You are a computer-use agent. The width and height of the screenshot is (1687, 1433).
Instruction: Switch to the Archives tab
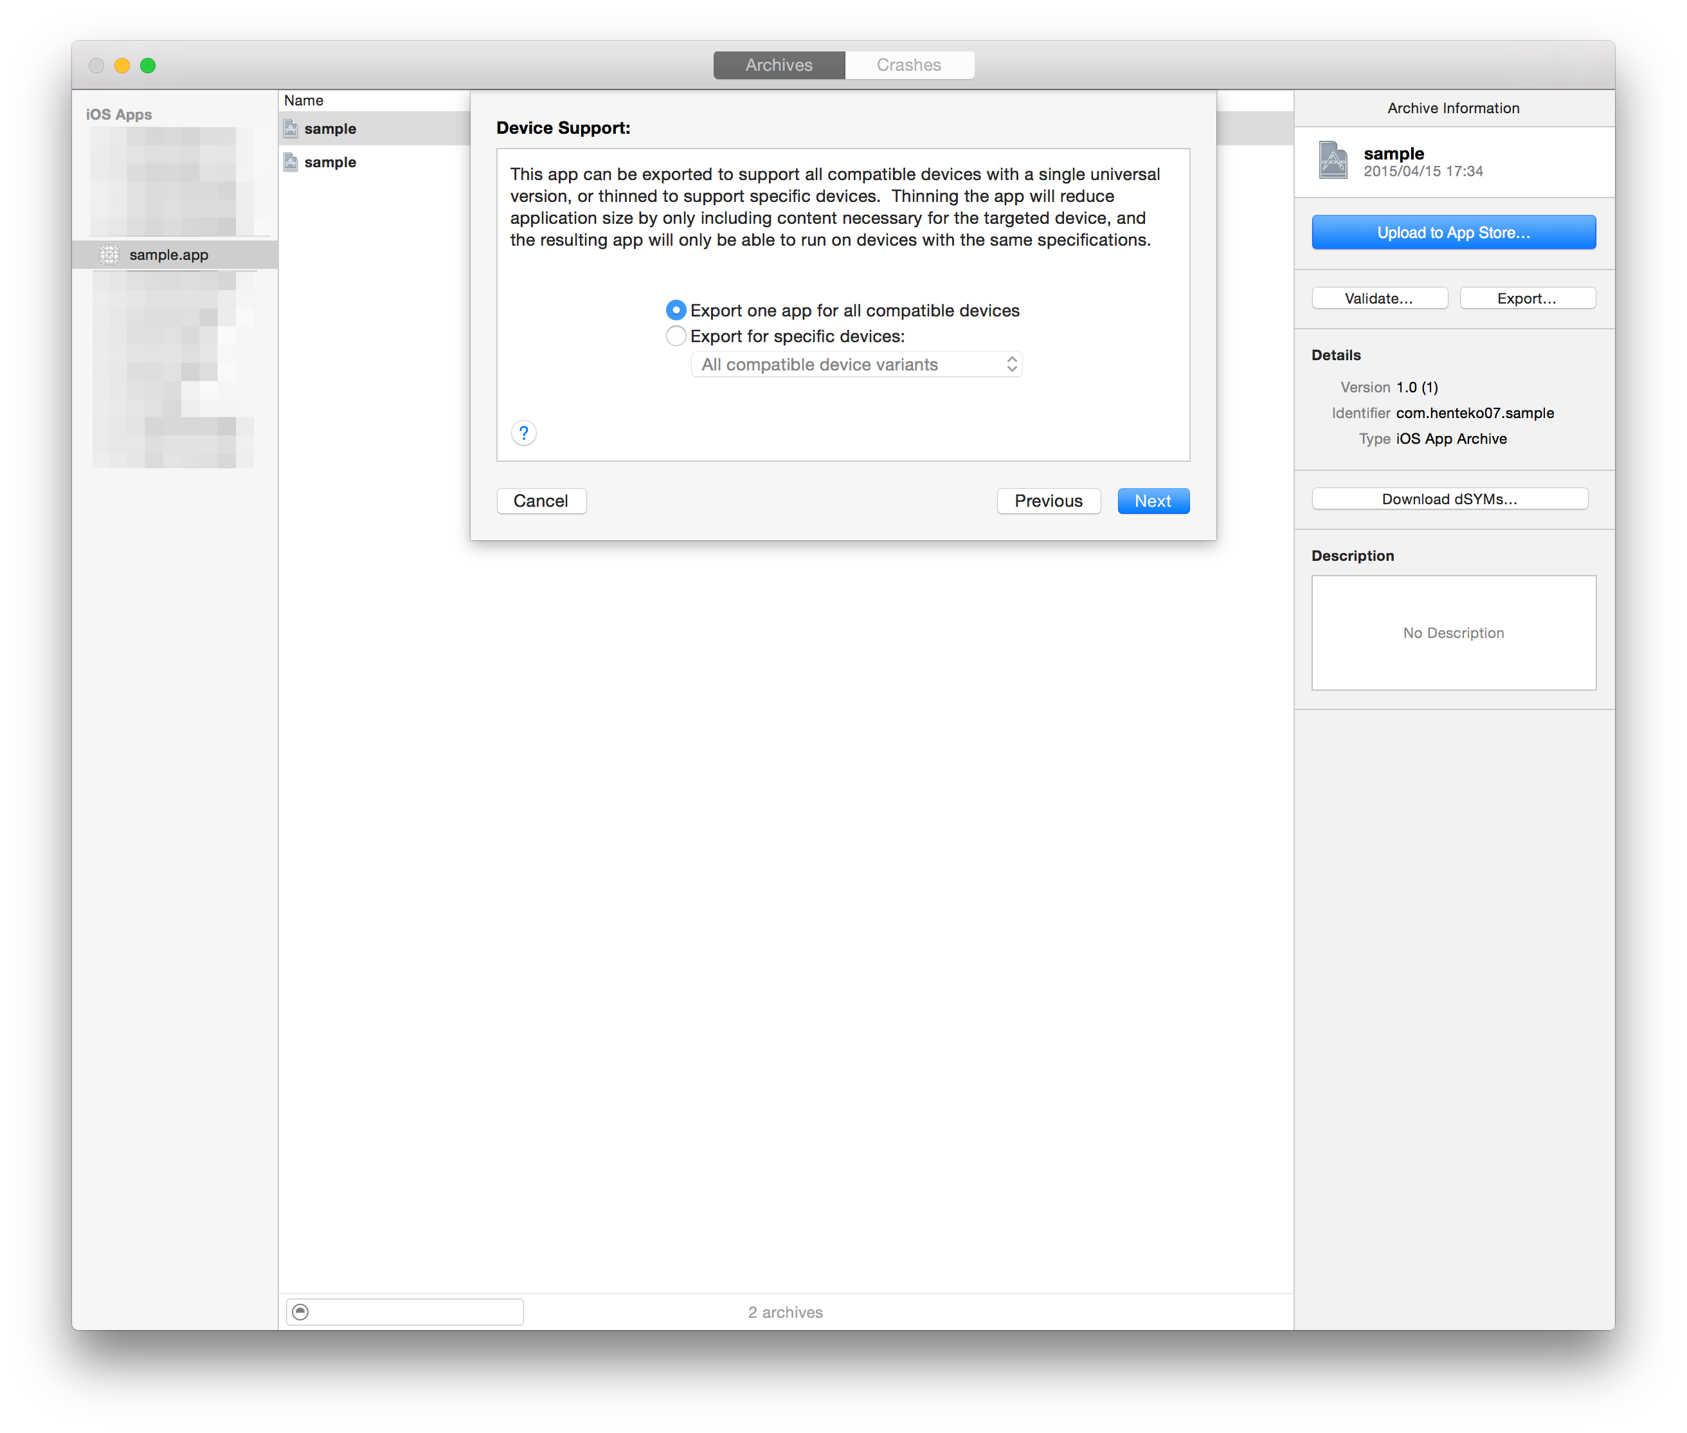pyautogui.click(x=779, y=65)
